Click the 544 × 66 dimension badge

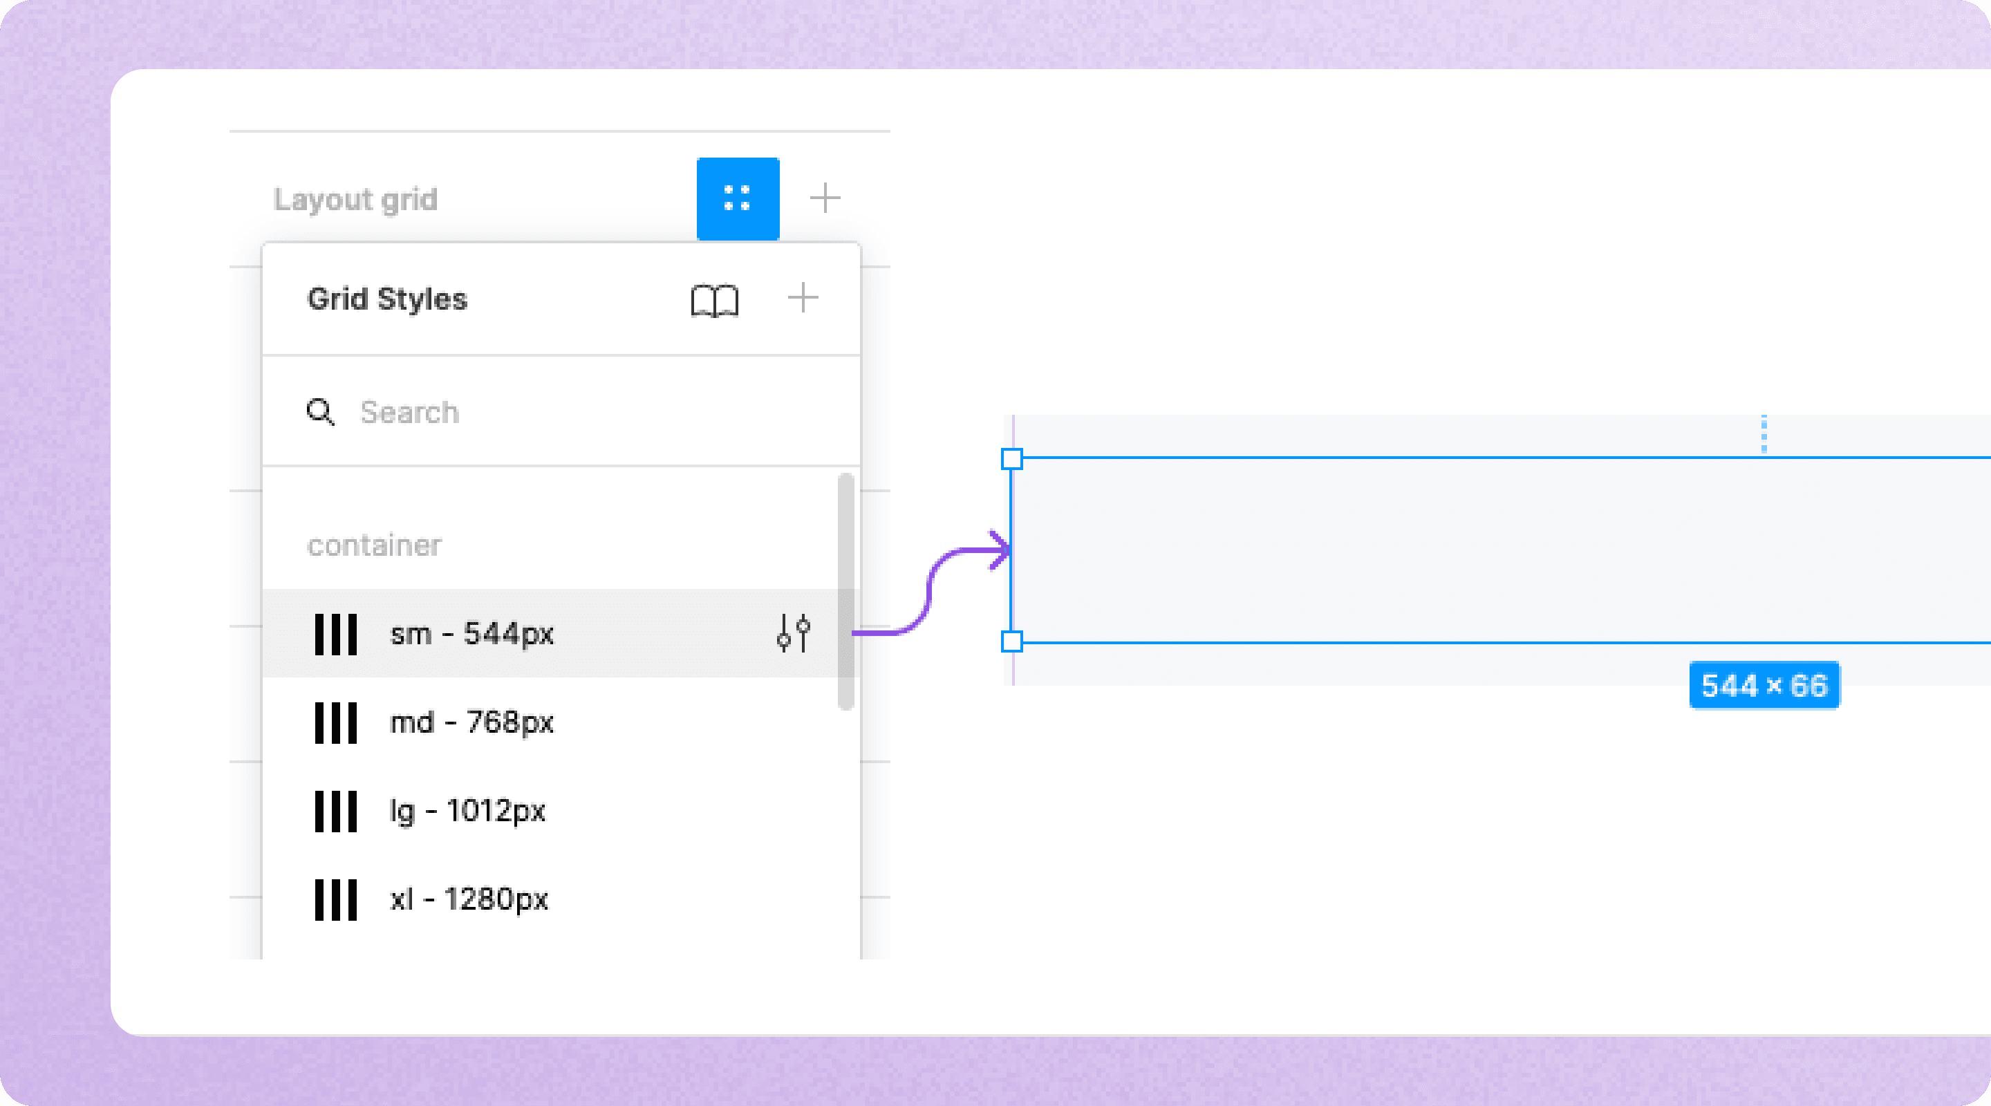(x=1764, y=686)
